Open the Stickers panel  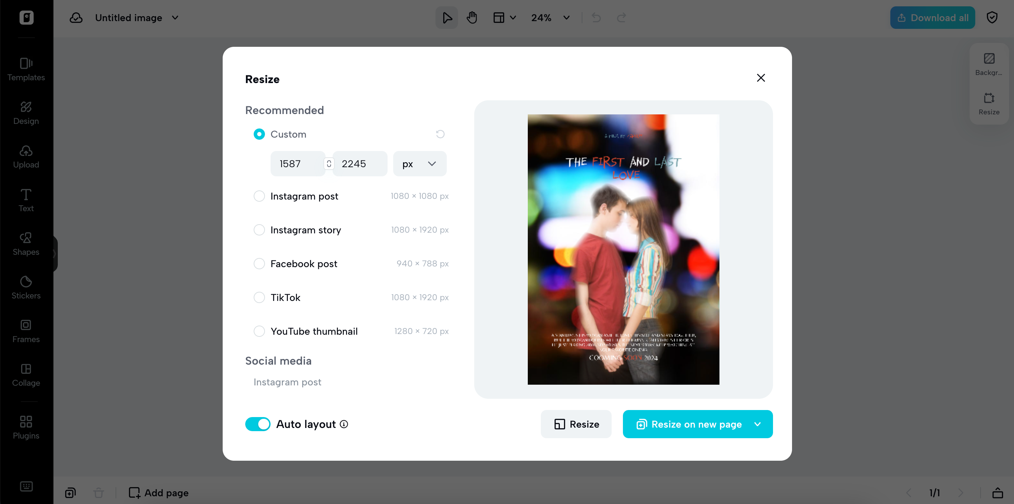point(26,288)
